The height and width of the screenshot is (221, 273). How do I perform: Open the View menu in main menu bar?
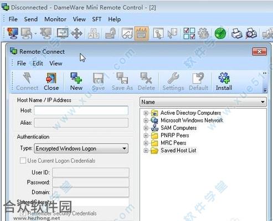[x=79, y=19]
